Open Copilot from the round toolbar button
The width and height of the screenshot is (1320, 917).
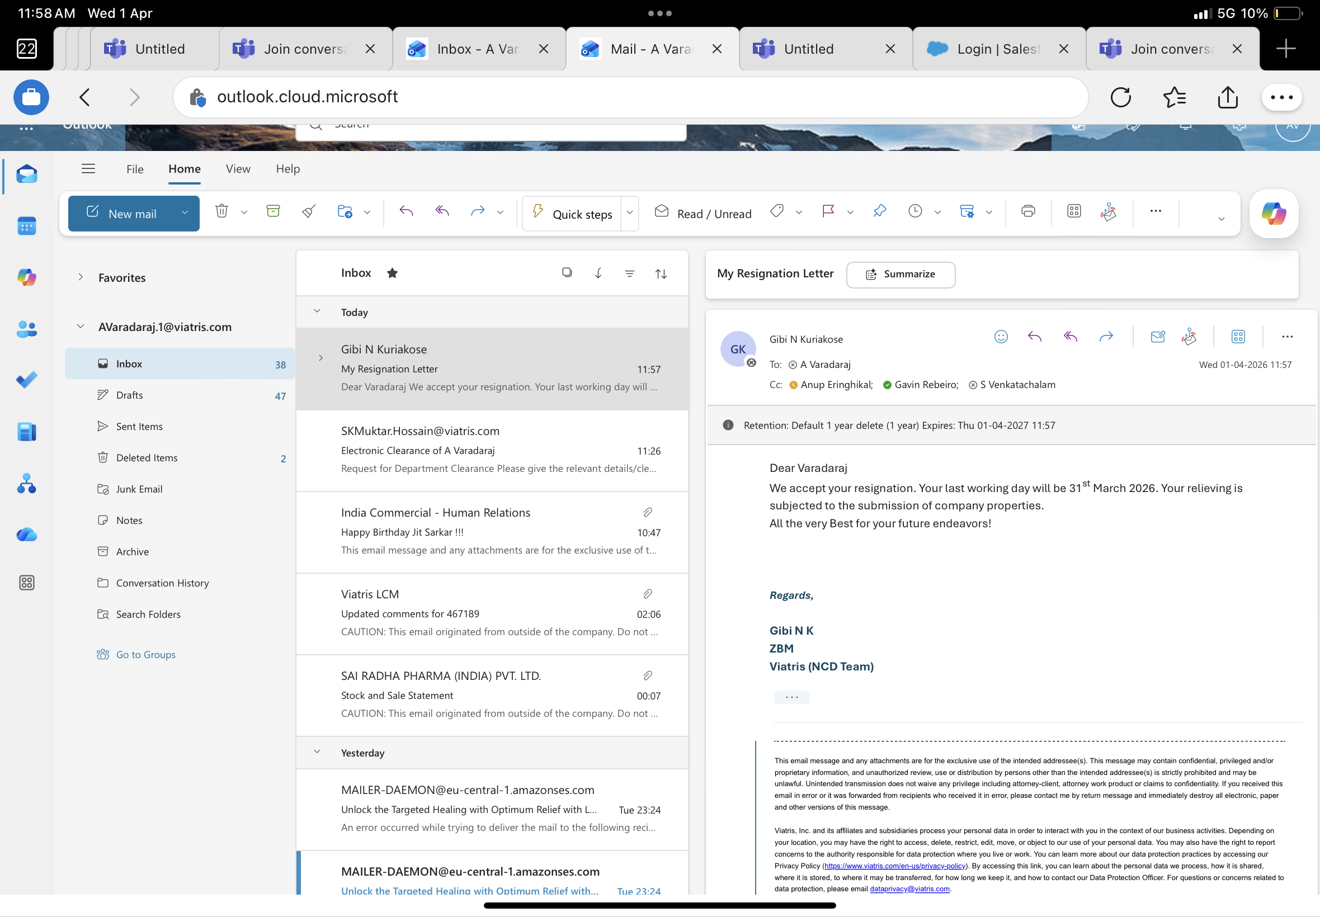(1274, 213)
